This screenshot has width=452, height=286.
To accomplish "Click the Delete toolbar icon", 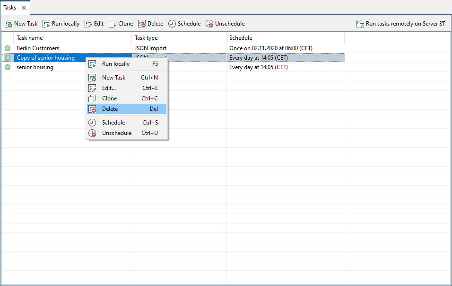I will pos(142,24).
